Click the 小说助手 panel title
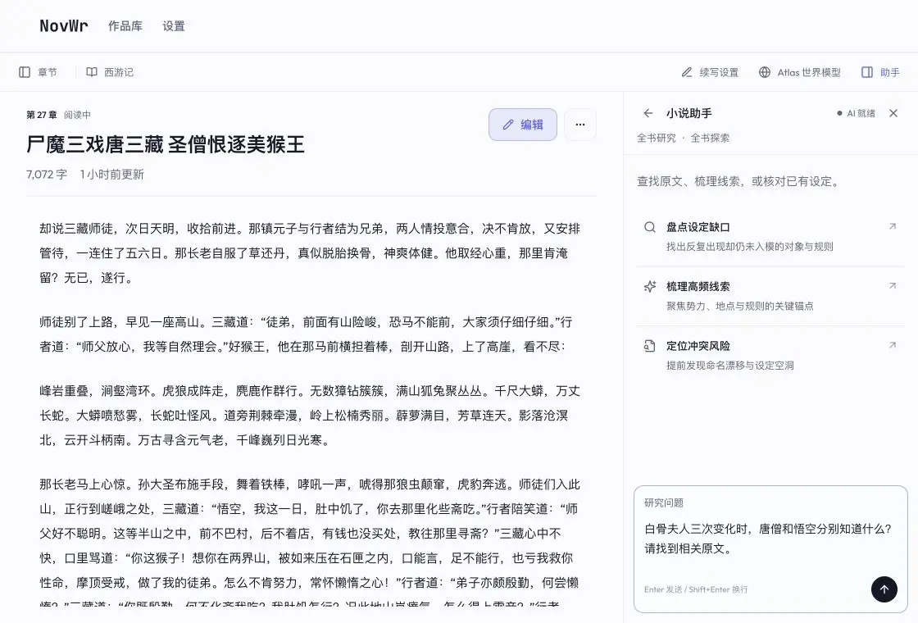Viewport: 918px width, 623px height. click(x=689, y=113)
